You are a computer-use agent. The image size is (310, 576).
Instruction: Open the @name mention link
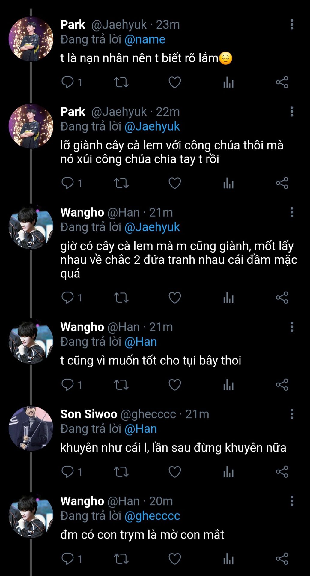(x=145, y=39)
